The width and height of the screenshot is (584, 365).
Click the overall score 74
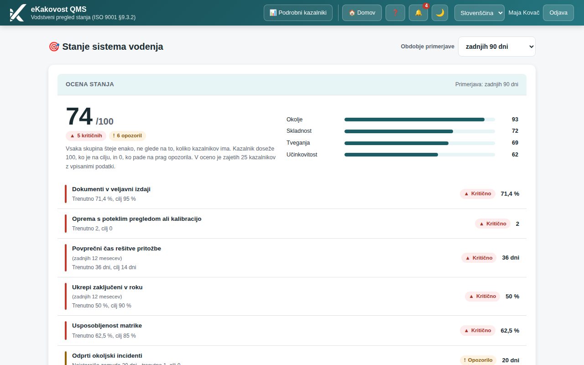pos(79,116)
